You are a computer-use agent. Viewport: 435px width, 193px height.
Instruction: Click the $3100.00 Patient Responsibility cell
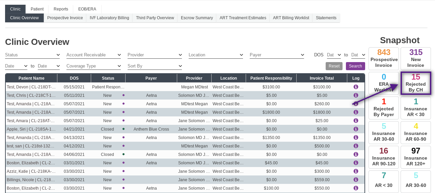(x=271, y=87)
